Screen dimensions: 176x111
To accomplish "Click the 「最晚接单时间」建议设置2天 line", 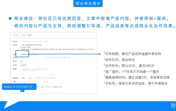I will click(x=136, y=77).
